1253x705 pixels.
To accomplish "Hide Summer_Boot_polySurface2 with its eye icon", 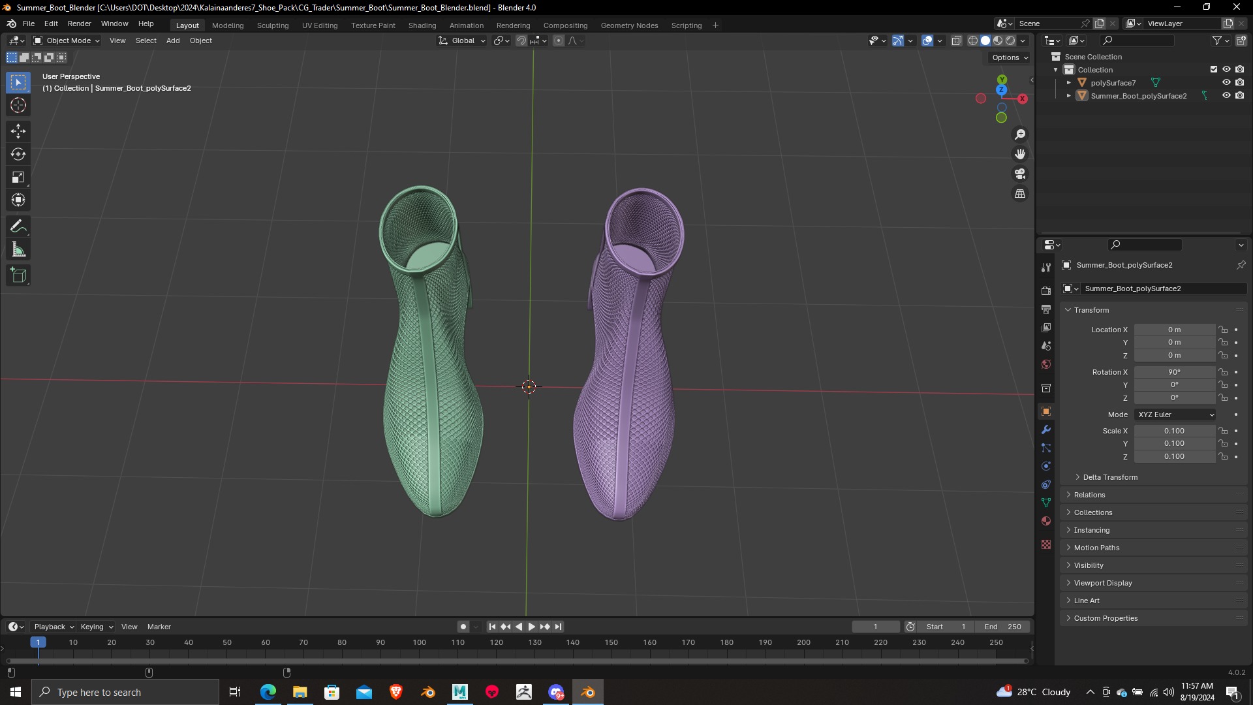I will coord(1226,95).
